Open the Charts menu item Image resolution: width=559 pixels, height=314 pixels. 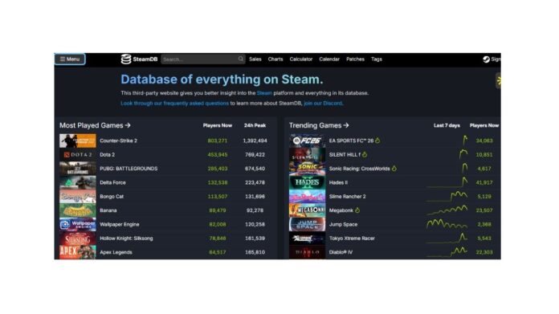pyautogui.click(x=275, y=59)
